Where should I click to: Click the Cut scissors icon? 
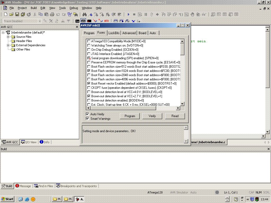(x=35, y=15)
